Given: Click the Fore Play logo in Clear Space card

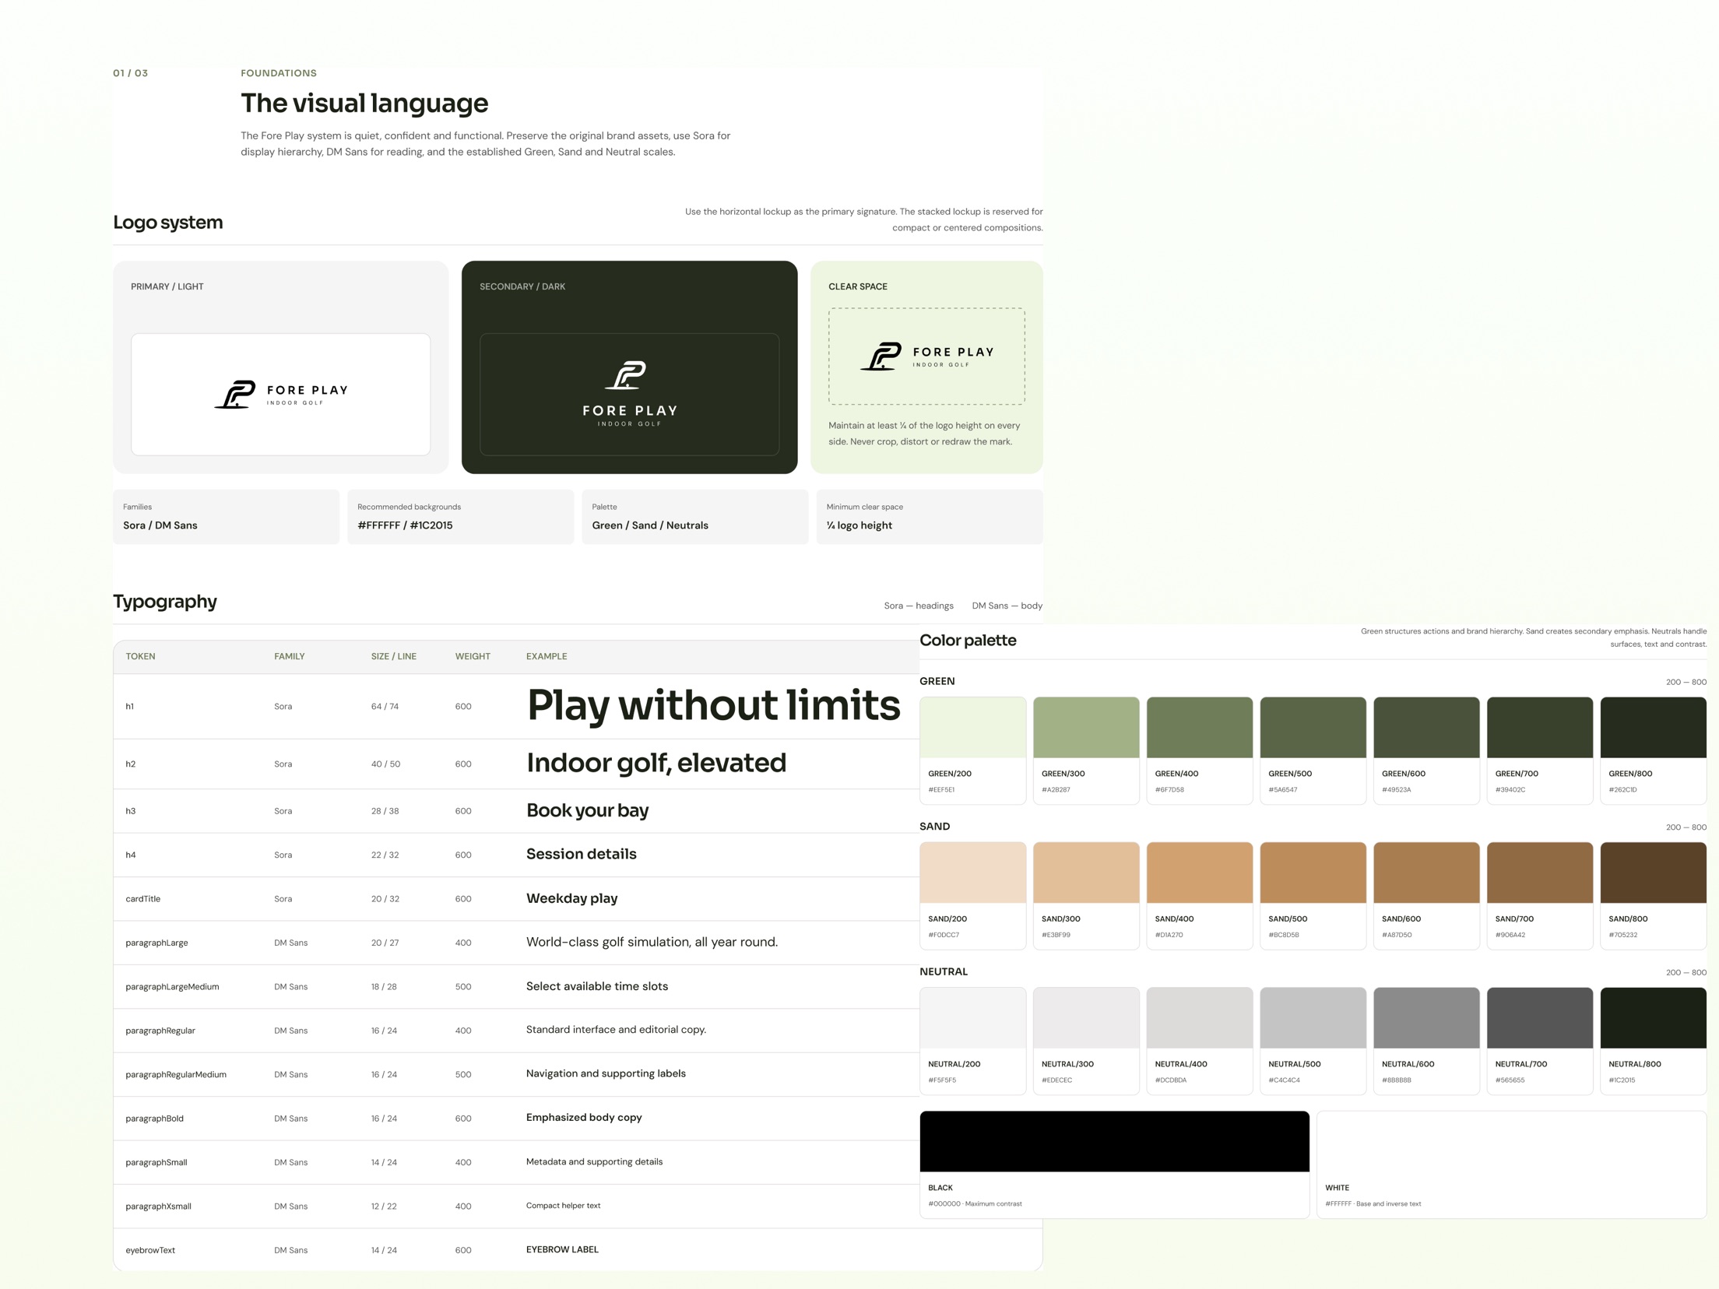Looking at the screenshot, I should pyautogui.click(x=926, y=356).
